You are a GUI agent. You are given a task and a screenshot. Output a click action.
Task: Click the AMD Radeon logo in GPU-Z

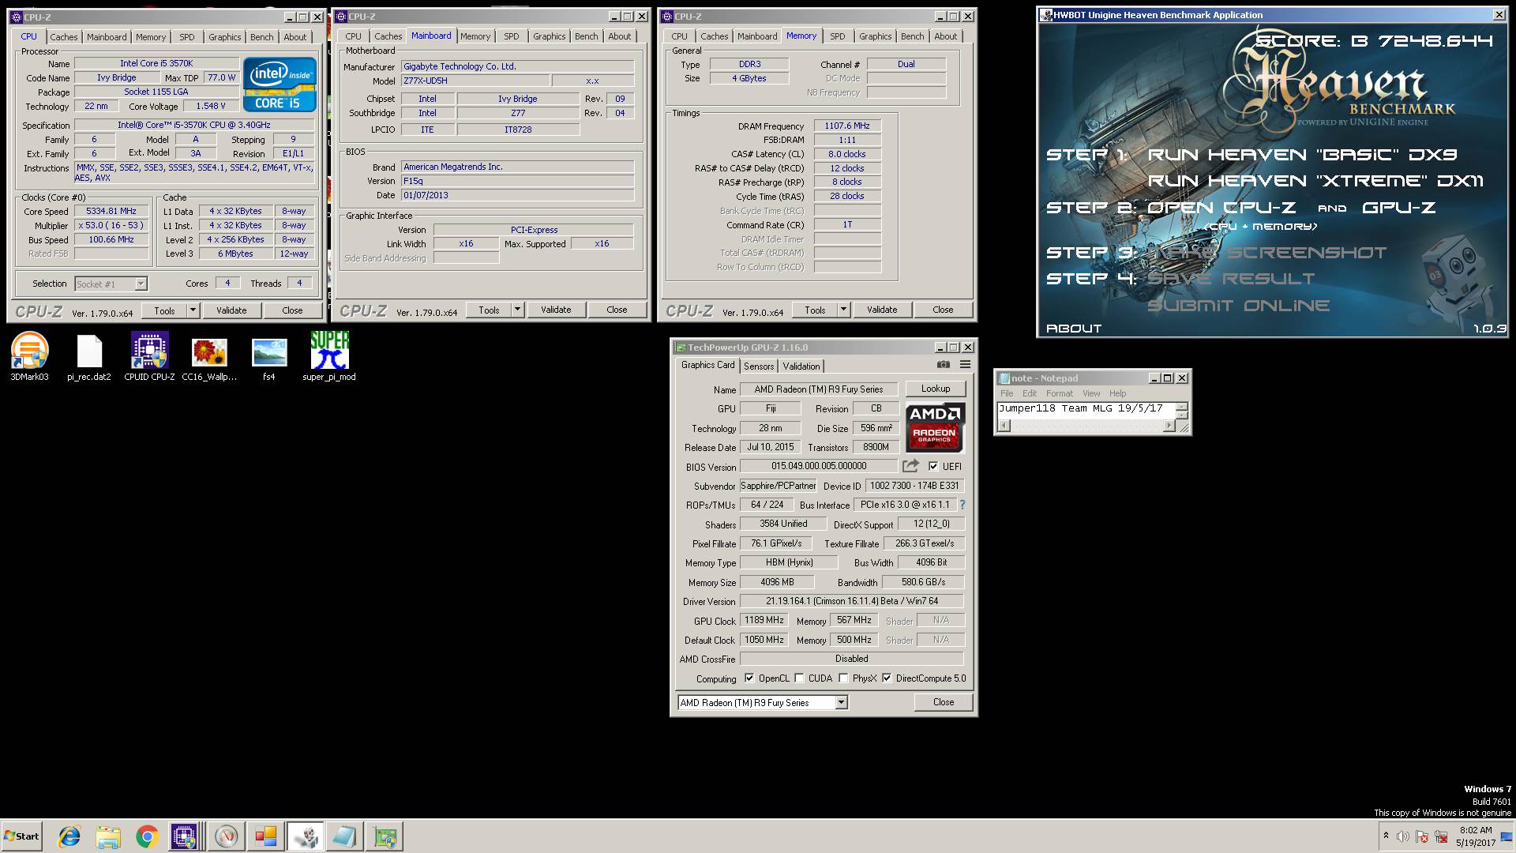[934, 426]
